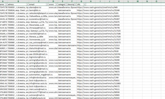165x99 pixels.
Task: Select the dialuchkz@mail.ru cell
Action: click(39, 48)
